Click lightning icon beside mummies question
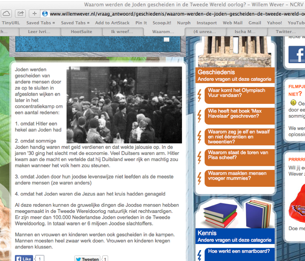The width and height of the screenshot is (305, 261). (199, 178)
